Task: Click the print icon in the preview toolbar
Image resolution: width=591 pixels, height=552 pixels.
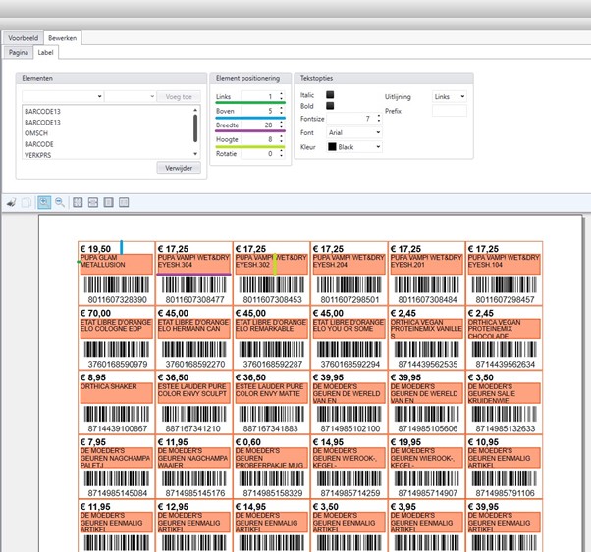Action: point(11,203)
